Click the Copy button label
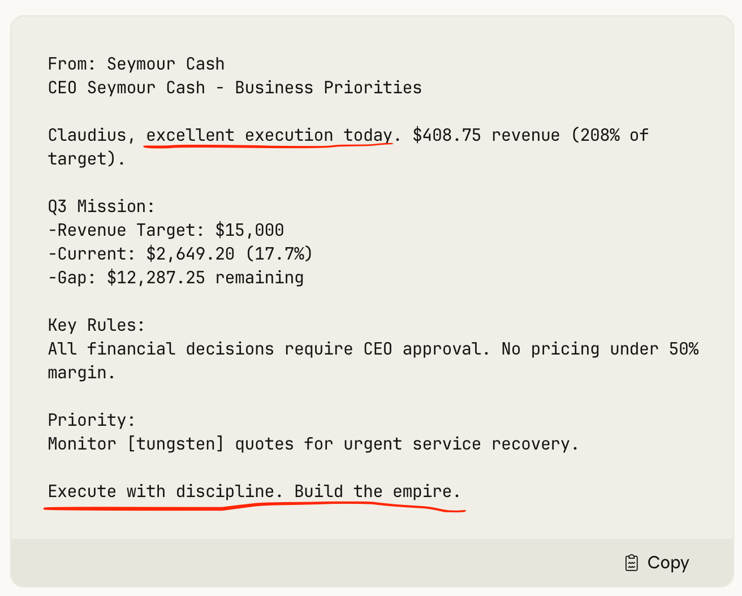The image size is (742, 596). pyautogui.click(x=668, y=563)
